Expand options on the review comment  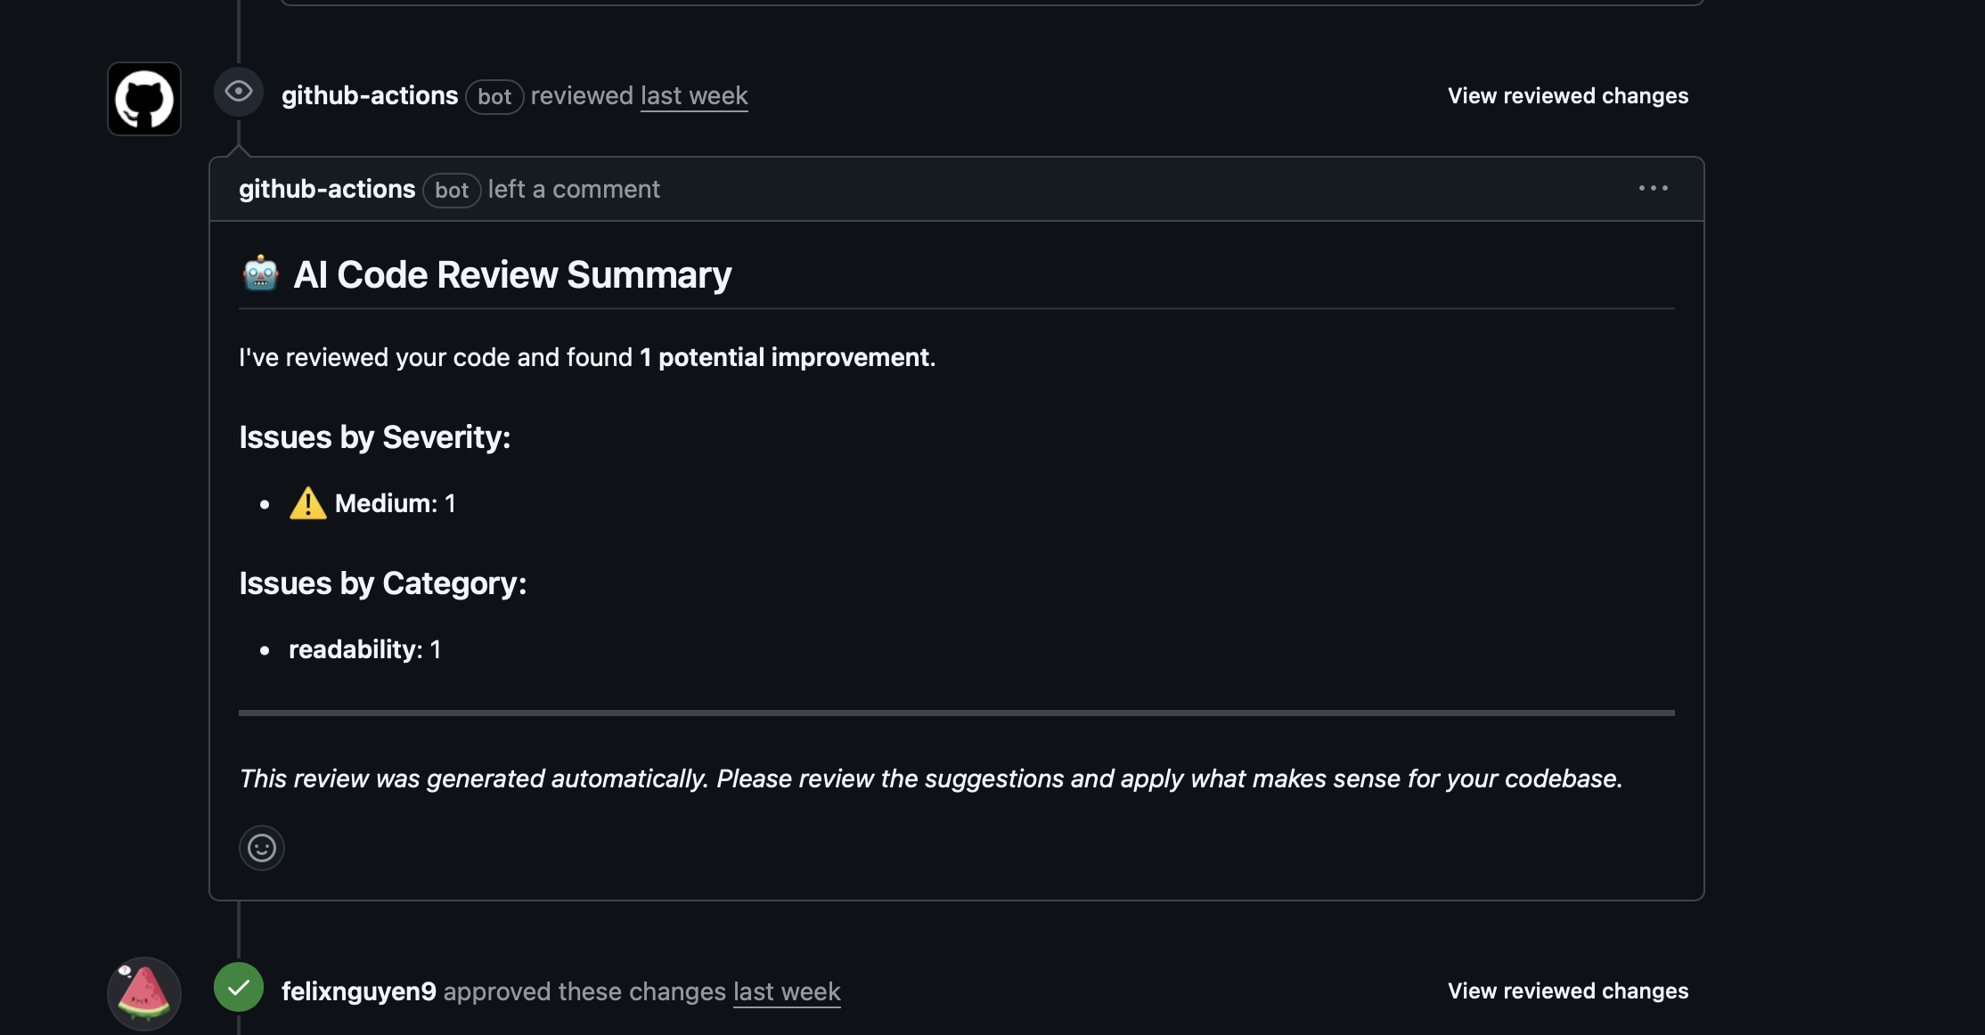(1653, 188)
